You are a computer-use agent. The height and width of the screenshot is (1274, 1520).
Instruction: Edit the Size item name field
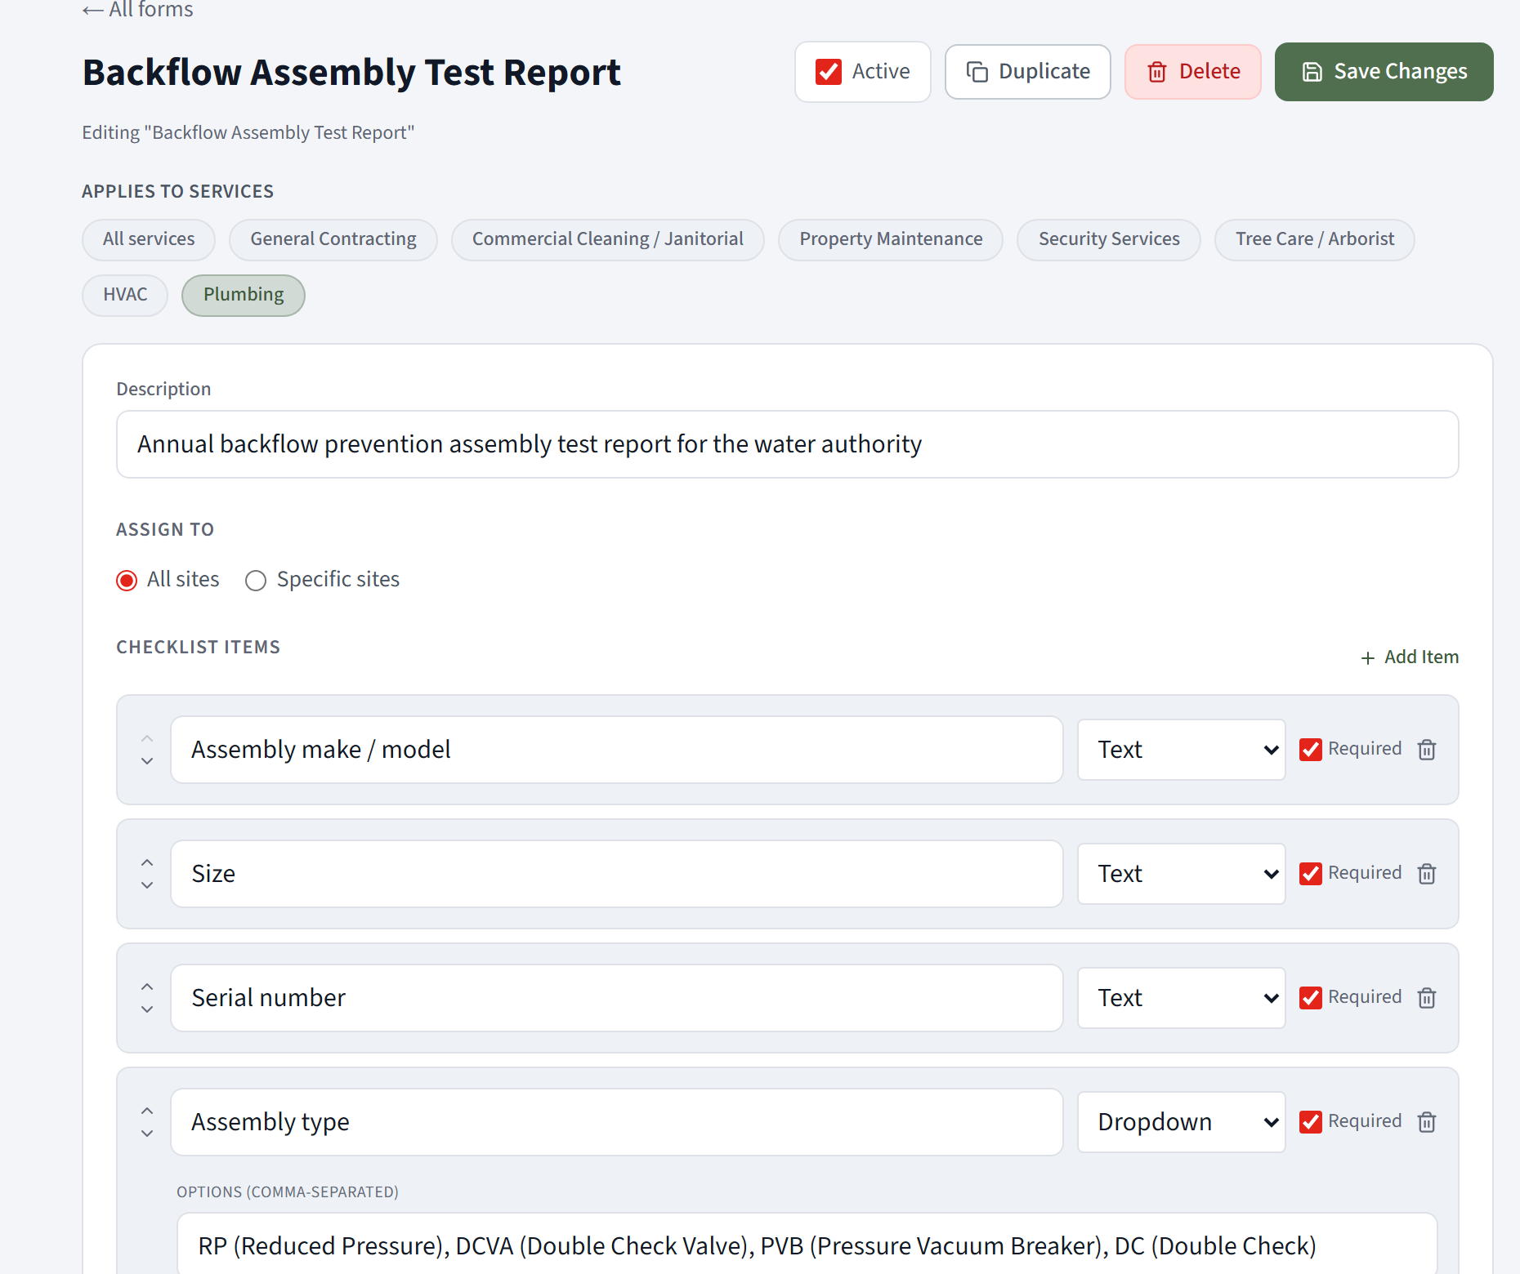[617, 874]
